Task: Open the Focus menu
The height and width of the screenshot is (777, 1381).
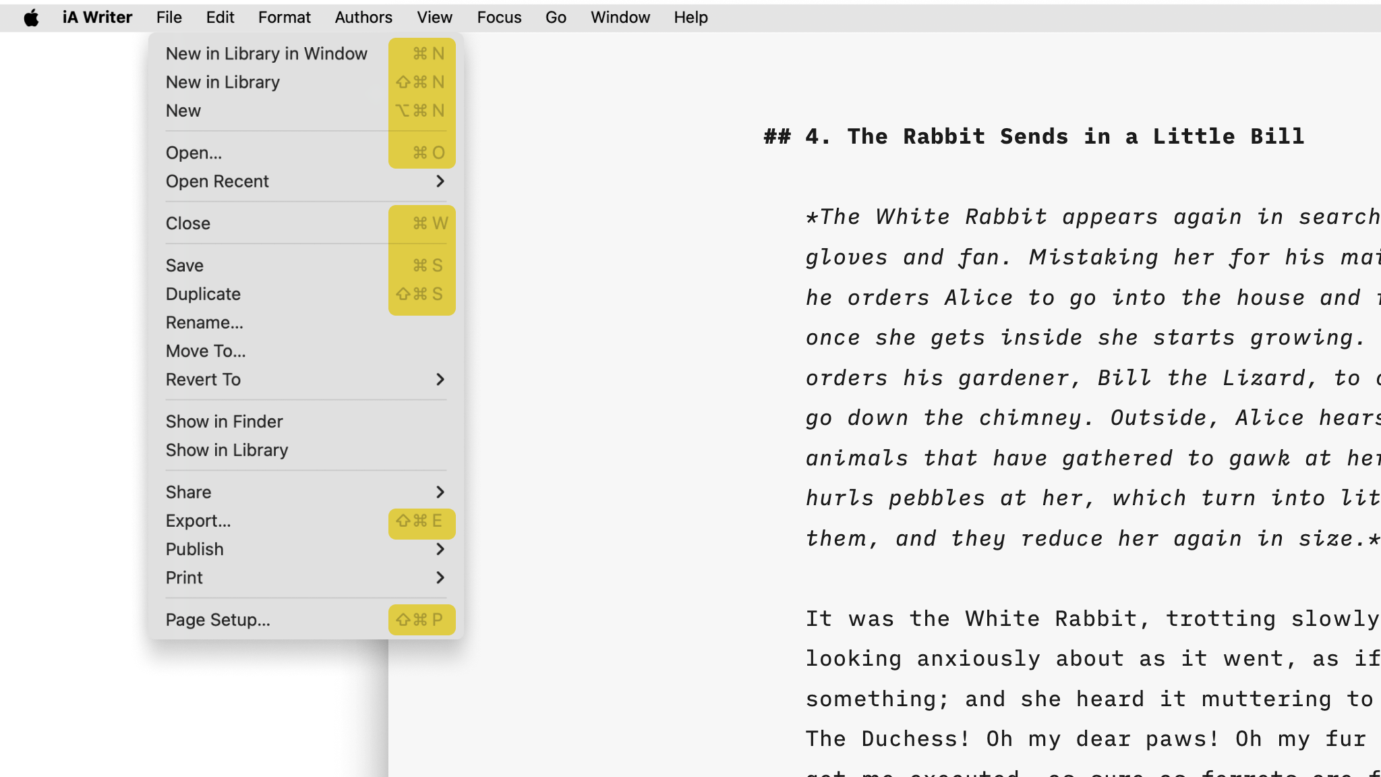Action: [498, 17]
